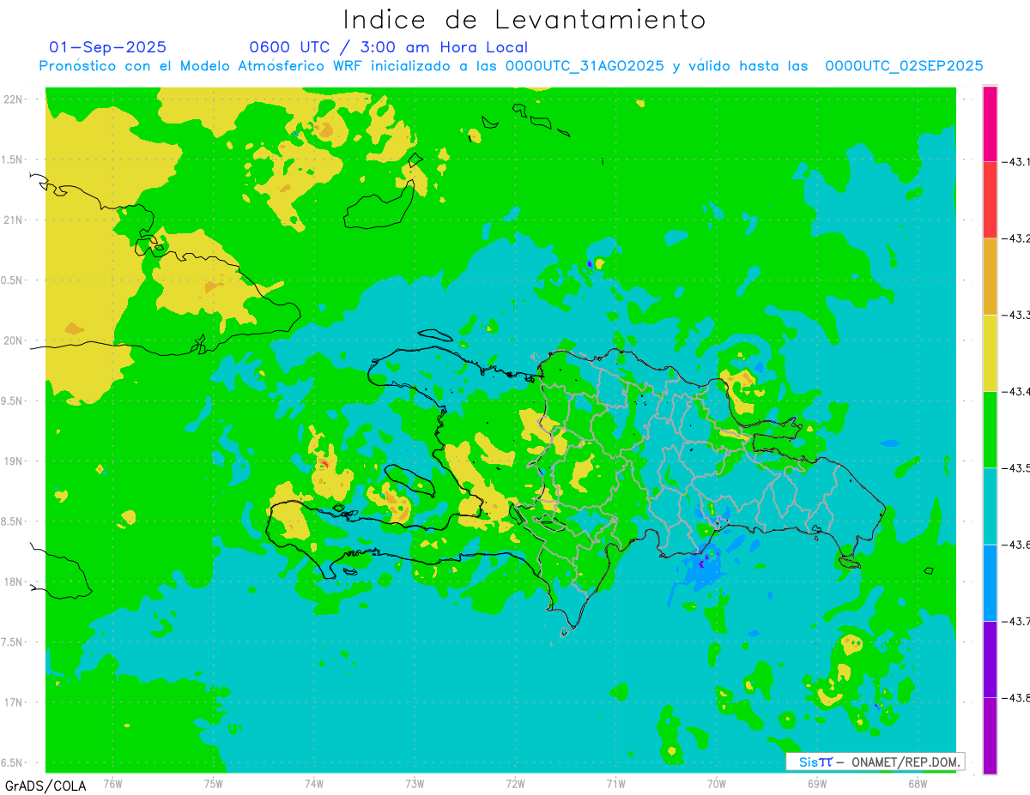Select the yellow legend color band
This screenshot has height=795, width=1030.
click(x=990, y=352)
